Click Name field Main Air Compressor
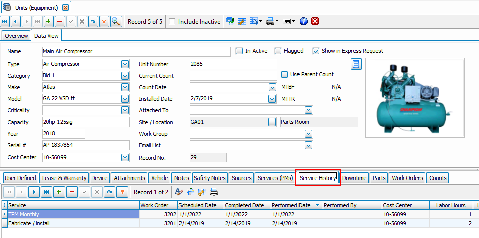Viewport: 479px width, 238px height. click(x=137, y=51)
